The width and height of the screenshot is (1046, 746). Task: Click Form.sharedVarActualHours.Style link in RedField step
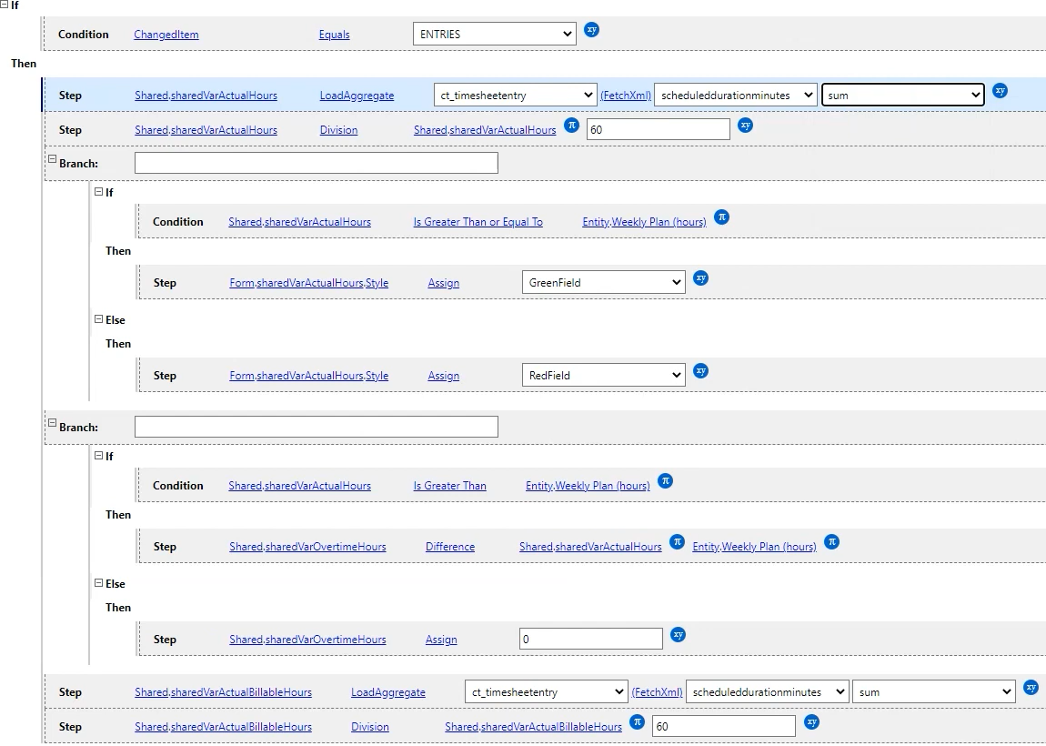[309, 376]
